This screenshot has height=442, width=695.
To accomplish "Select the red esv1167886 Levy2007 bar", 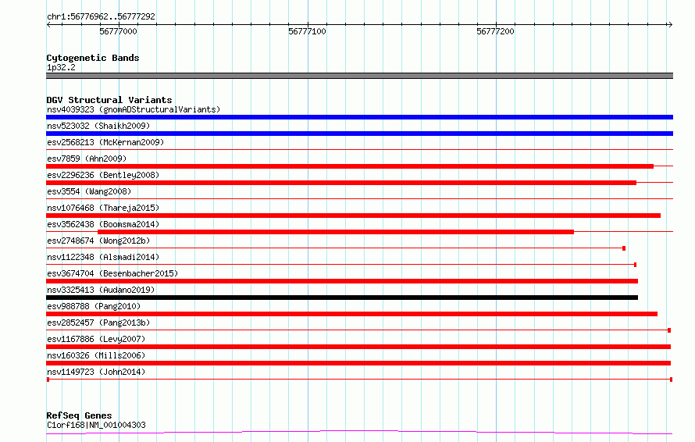I will tap(358, 347).
